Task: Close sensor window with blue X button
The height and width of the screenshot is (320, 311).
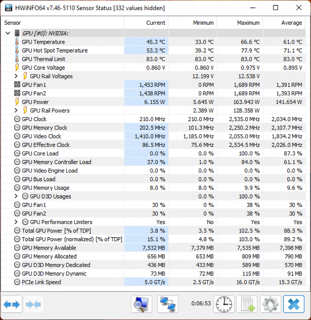Action: pyautogui.click(x=294, y=304)
